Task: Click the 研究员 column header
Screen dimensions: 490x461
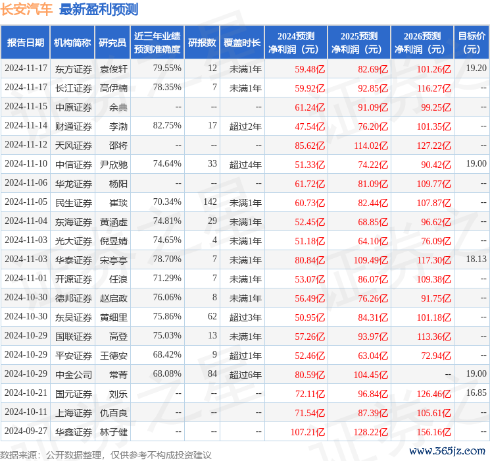Action: click(112, 43)
